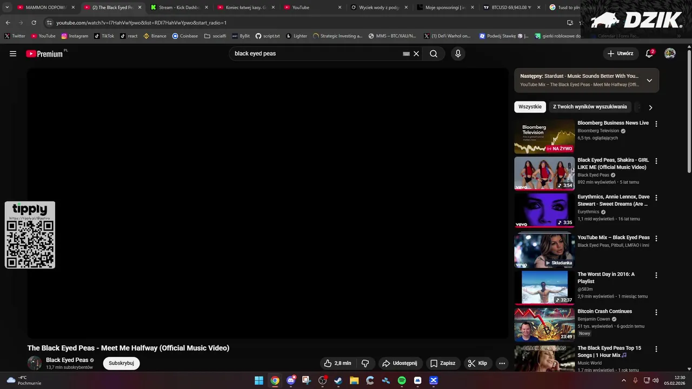
Task: Open Windows Start menu
Action: coord(259,380)
